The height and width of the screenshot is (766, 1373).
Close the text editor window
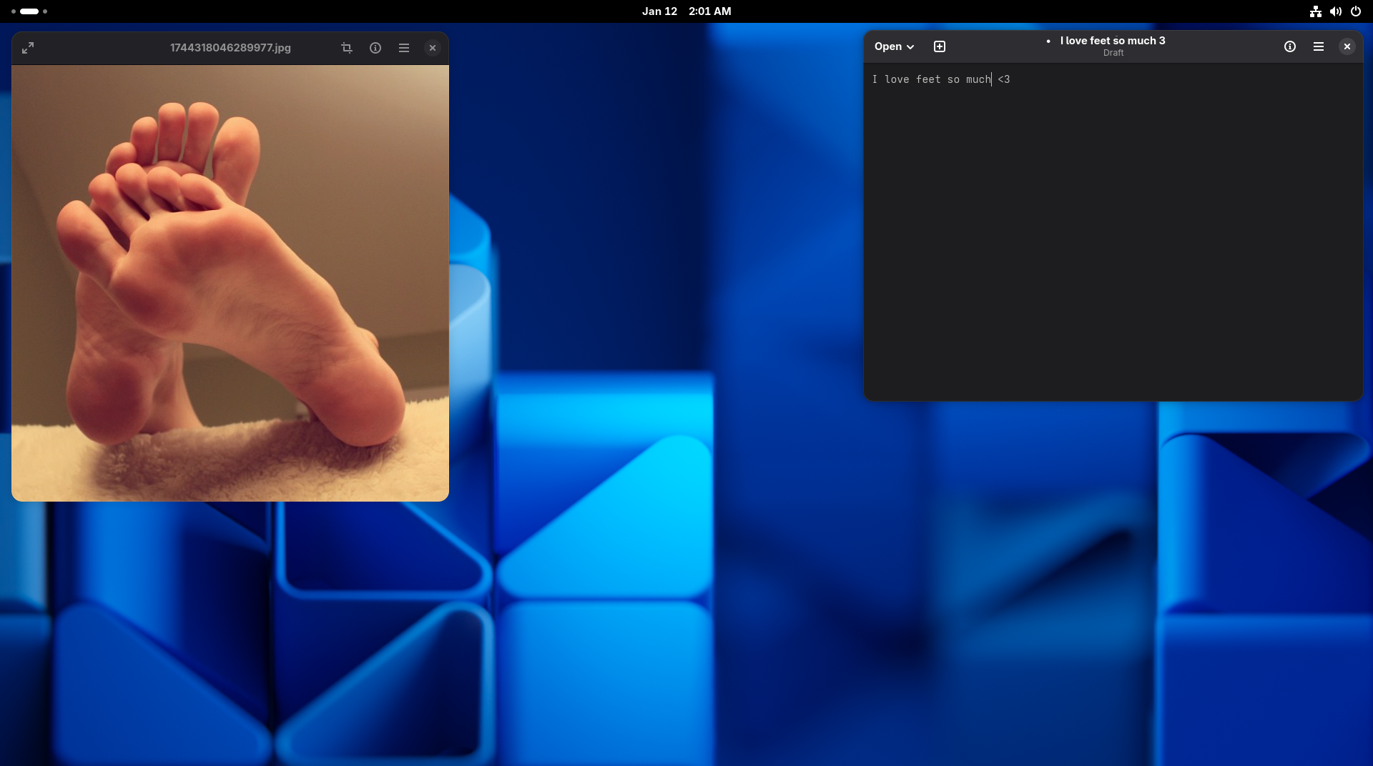[1347, 46]
